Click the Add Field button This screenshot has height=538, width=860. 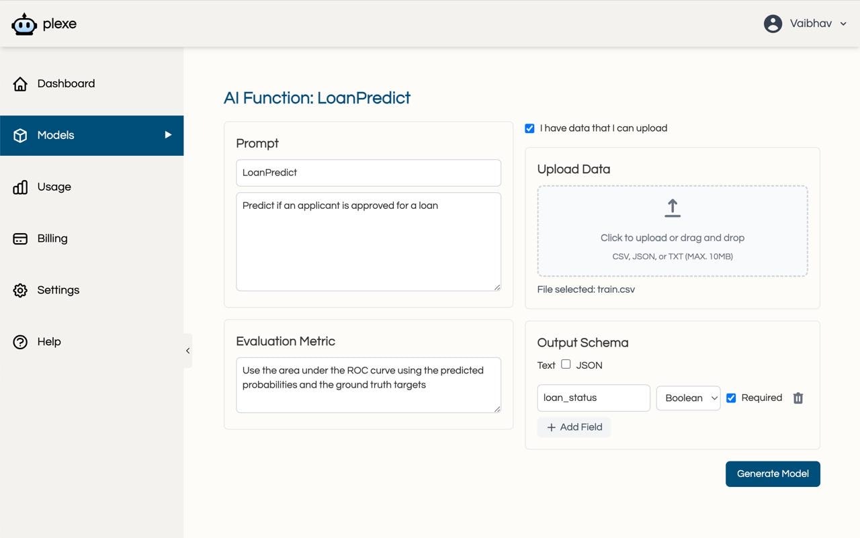pyautogui.click(x=574, y=427)
